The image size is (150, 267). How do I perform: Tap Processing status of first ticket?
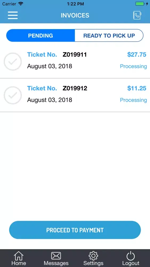[x=133, y=66]
